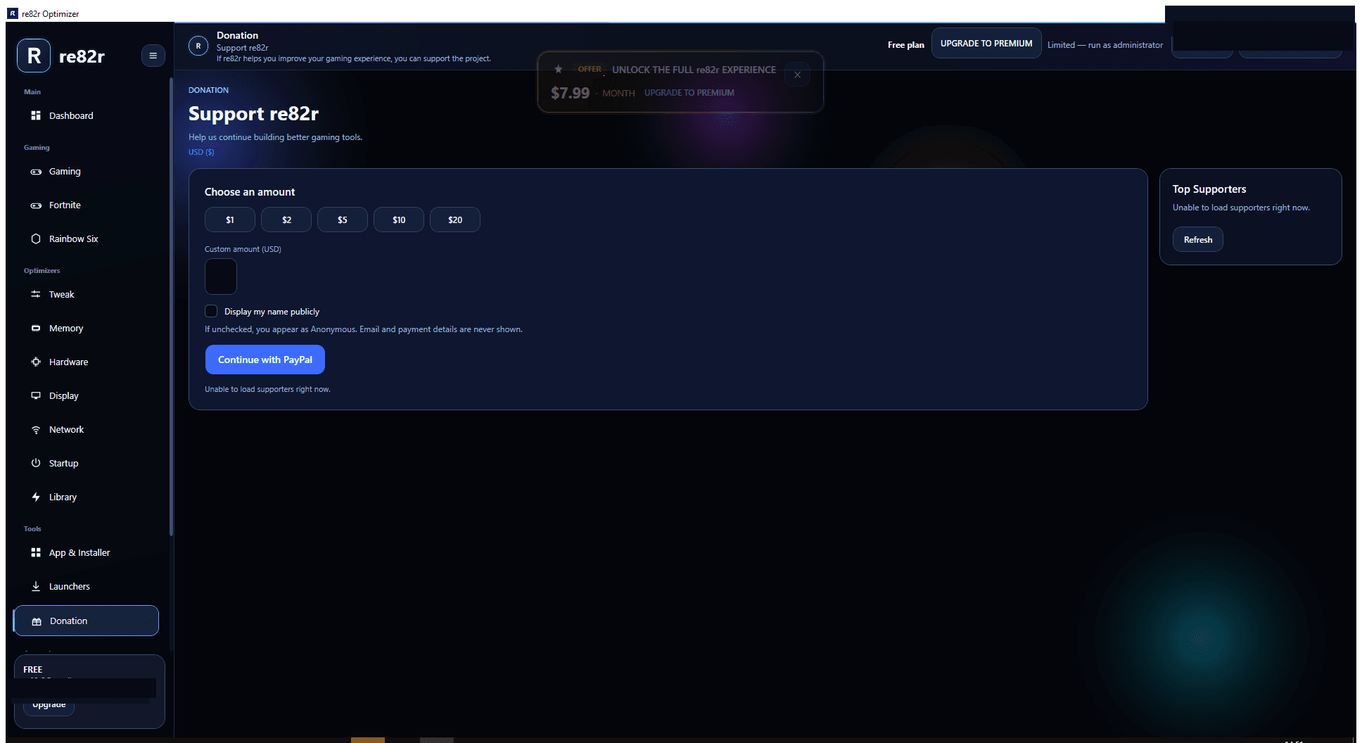1362x743 pixels.
Task: Click the Donation gift icon
Action: click(37, 621)
